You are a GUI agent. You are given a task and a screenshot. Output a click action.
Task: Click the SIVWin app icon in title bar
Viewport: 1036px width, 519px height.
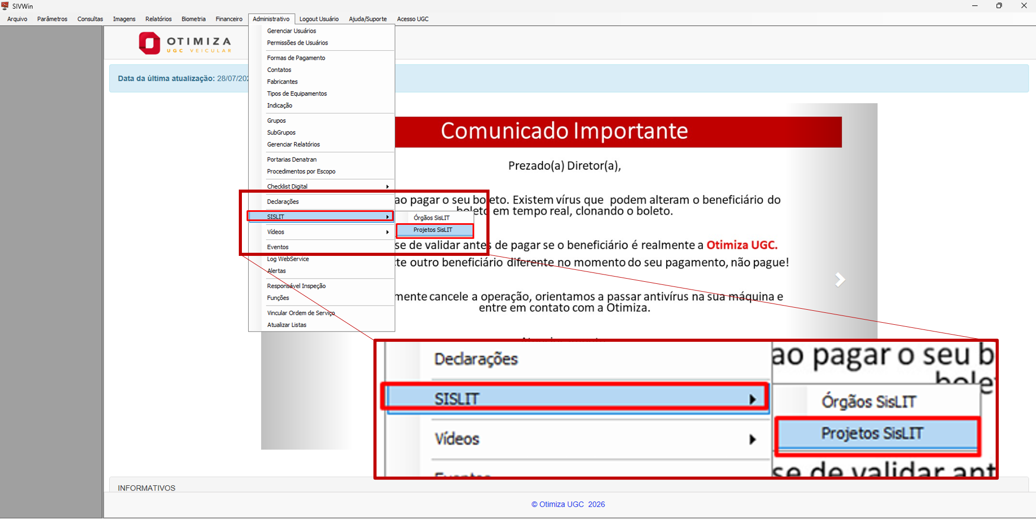tap(5, 6)
